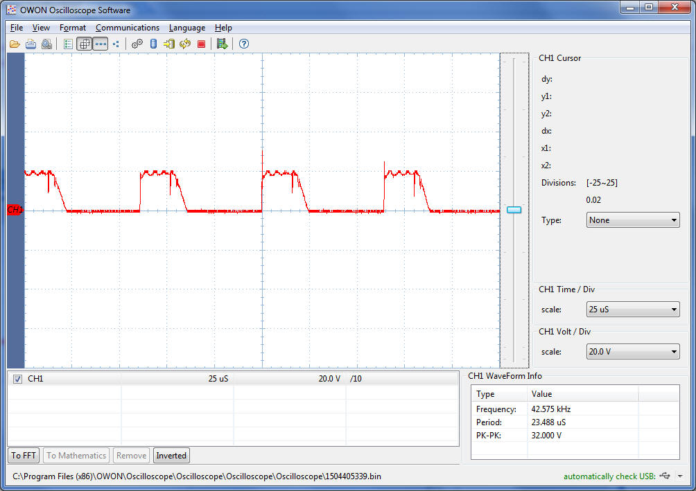Image resolution: width=696 pixels, height=491 pixels.
Task: Click the vertical position slider handle
Action: (514, 209)
